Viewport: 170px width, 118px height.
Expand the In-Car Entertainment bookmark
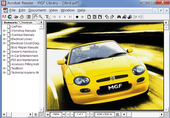point(4,56)
